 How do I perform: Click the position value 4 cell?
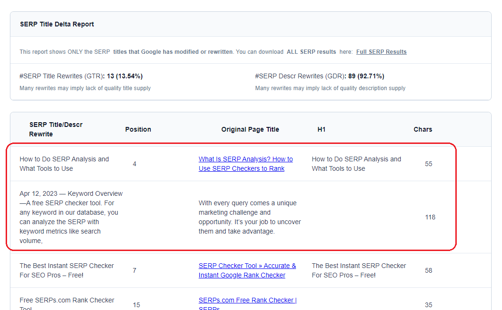(134, 164)
